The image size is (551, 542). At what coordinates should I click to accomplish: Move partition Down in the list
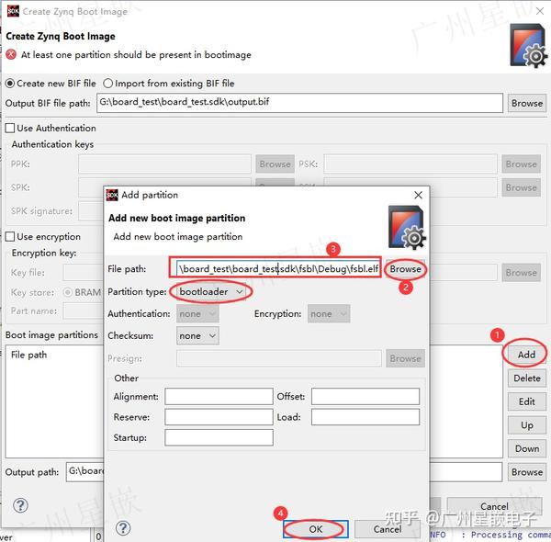[527, 449]
